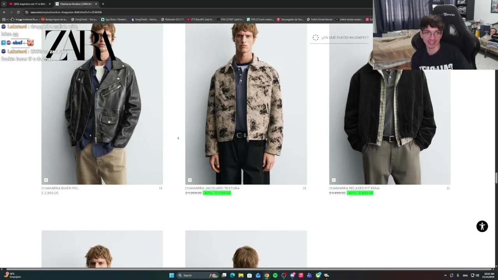Click the ZARA logo to go home
This screenshot has width=498, height=280.
coord(81,45)
